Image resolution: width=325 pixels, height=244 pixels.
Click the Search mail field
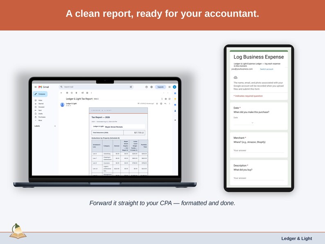(96, 87)
